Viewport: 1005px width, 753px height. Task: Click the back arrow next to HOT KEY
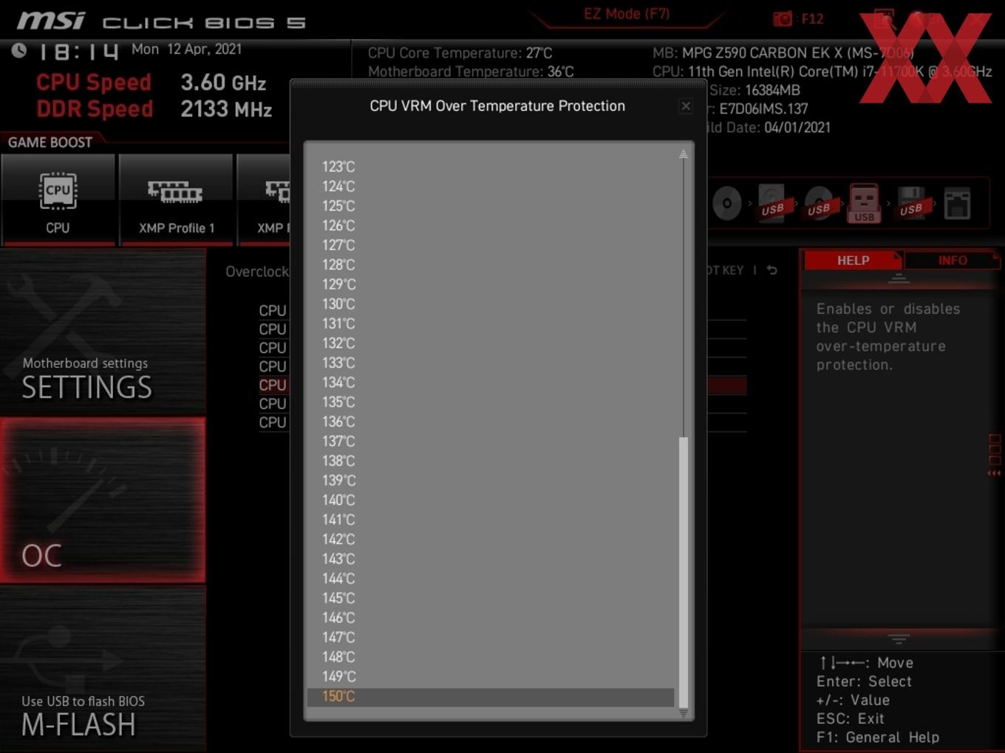[x=771, y=270]
